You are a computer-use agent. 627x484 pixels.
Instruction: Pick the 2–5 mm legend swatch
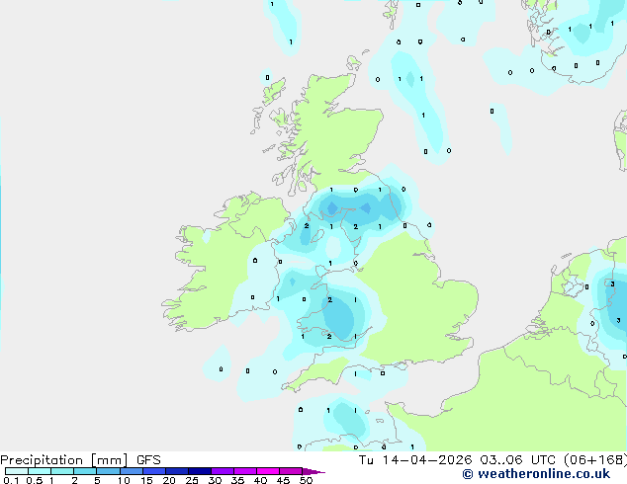coord(85,471)
